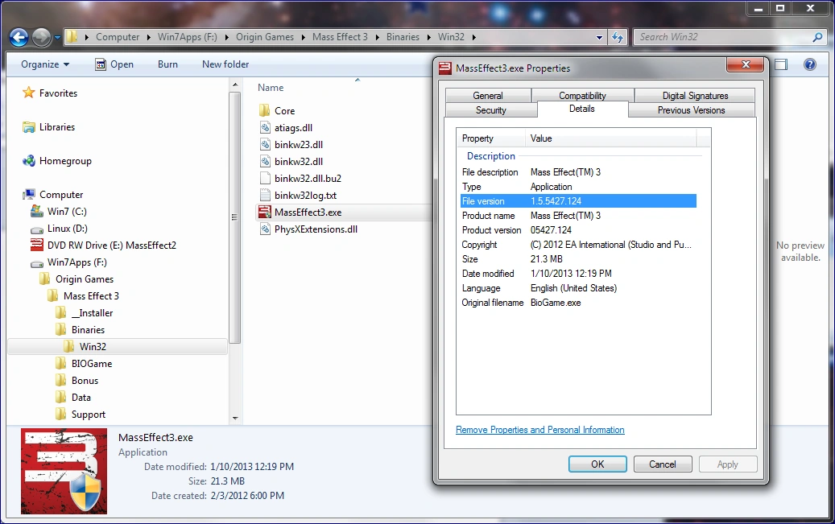Click the search magnifier icon
Viewport: 835px width, 524px height.
click(817, 37)
